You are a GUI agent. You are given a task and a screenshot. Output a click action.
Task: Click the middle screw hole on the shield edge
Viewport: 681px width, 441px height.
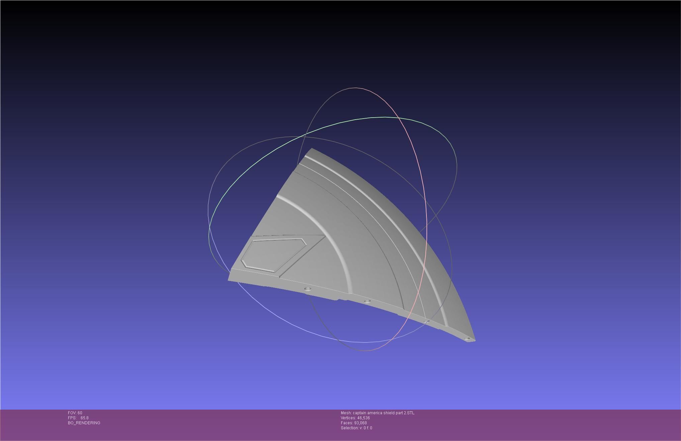coord(367,301)
